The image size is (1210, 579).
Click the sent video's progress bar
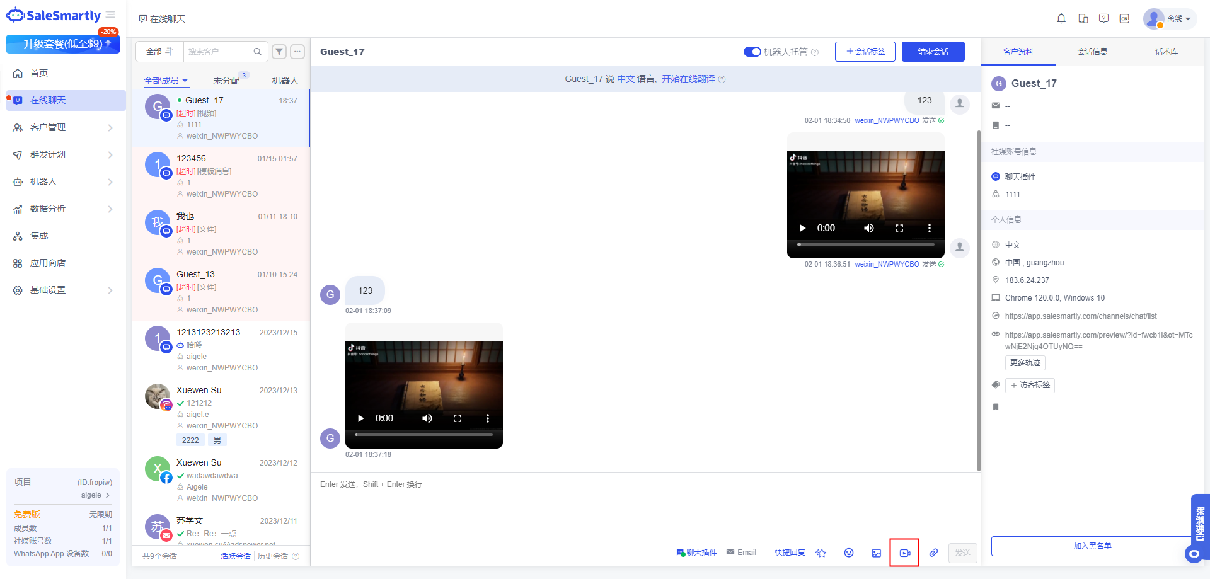pos(865,244)
